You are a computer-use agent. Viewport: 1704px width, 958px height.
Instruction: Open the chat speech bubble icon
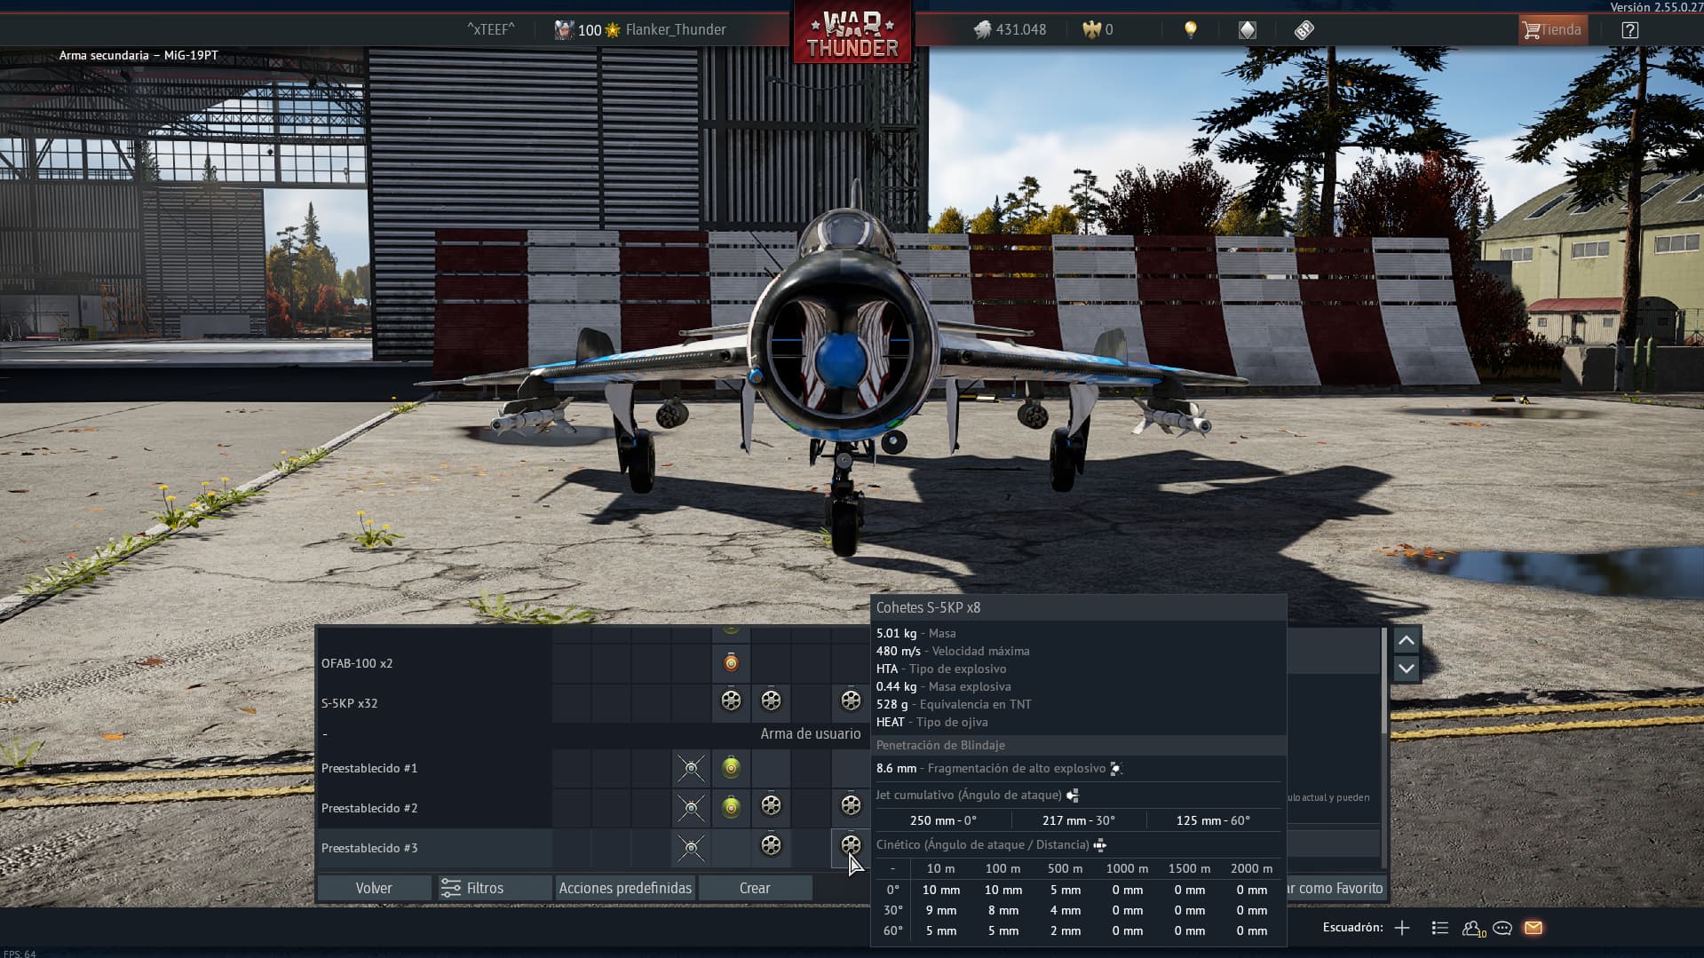tap(1502, 928)
